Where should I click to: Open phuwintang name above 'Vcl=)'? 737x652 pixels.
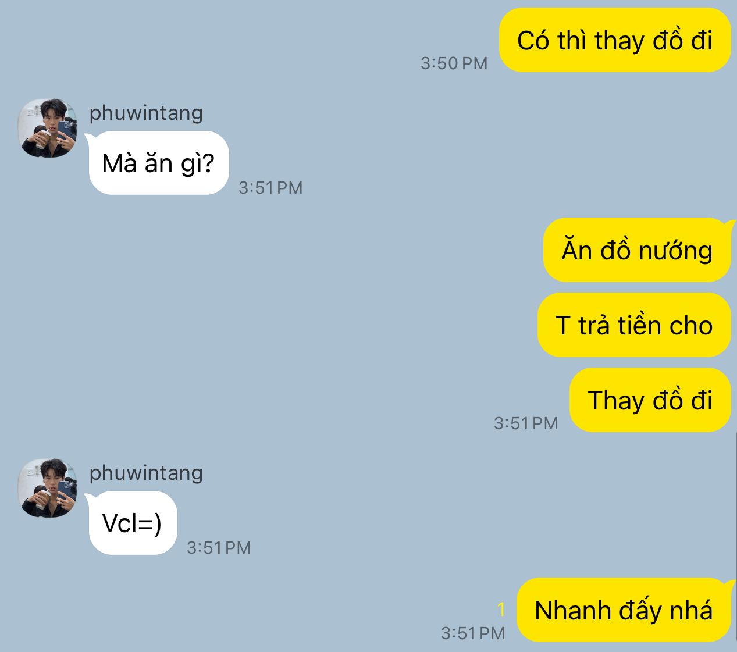pyautogui.click(x=146, y=472)
